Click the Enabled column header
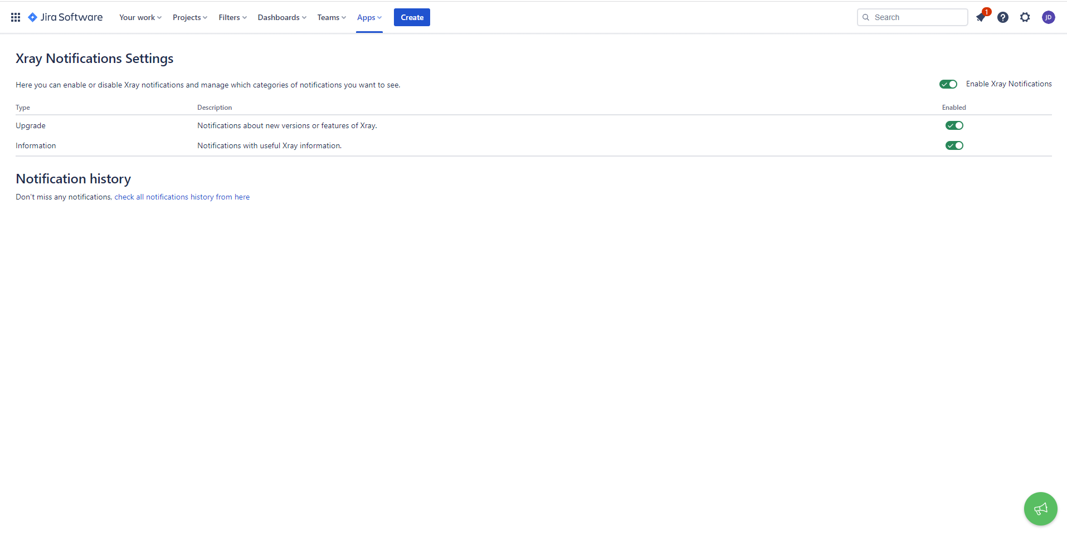The width and height of the screenshot is (1067, 535). (x=954, y=108)
